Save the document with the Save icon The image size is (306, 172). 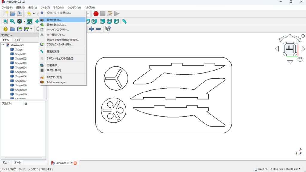(19, 13)
